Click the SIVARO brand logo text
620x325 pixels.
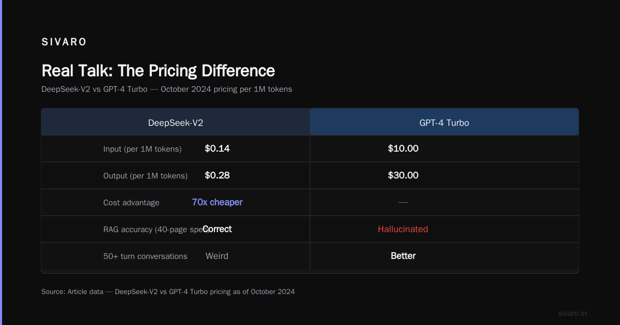[64, 42]
